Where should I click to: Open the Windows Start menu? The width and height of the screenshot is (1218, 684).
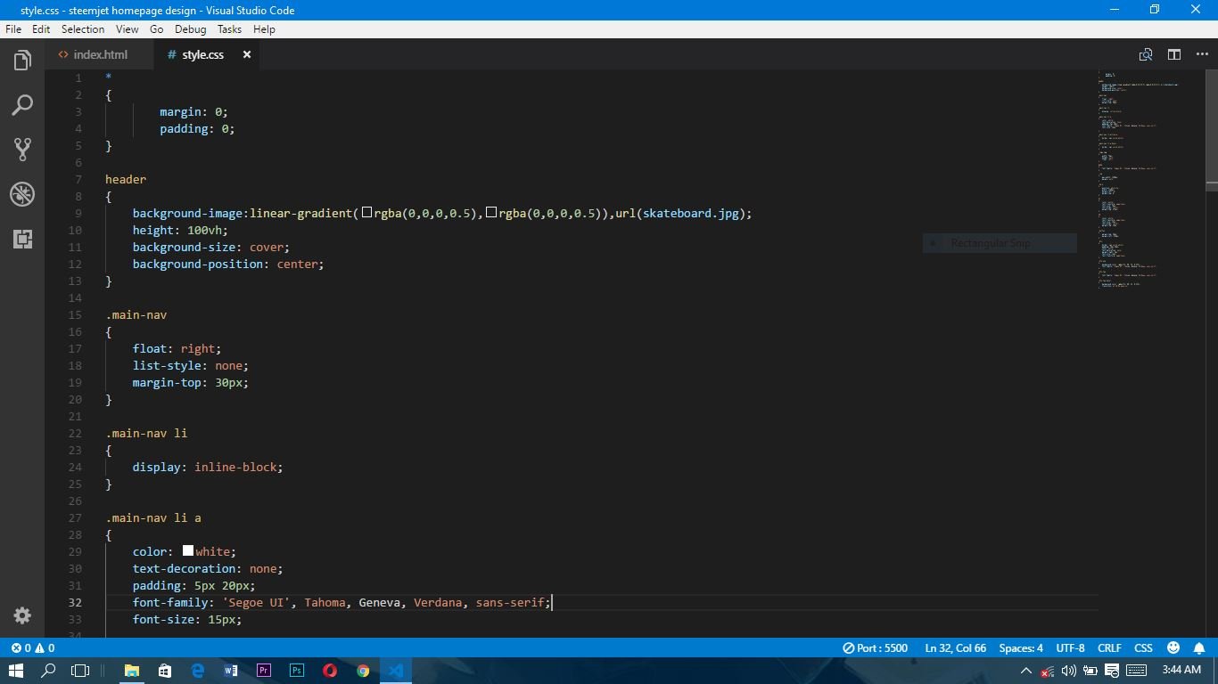click(16, 671)
